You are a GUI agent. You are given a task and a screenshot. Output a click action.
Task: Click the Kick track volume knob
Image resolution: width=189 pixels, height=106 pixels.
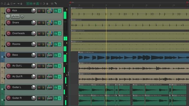[33, 11]
